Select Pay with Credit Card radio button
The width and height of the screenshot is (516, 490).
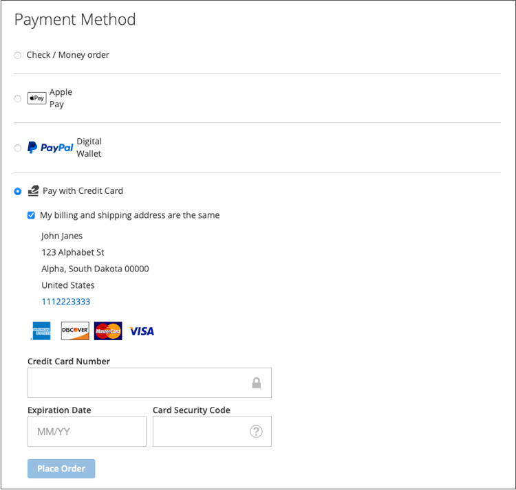pyautogui.click(x=18, y=191)
